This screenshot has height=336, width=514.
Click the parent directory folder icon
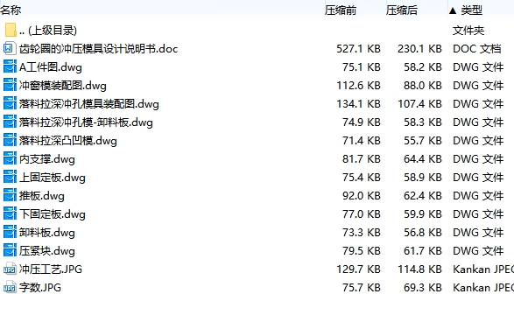[x=11, y=30]
